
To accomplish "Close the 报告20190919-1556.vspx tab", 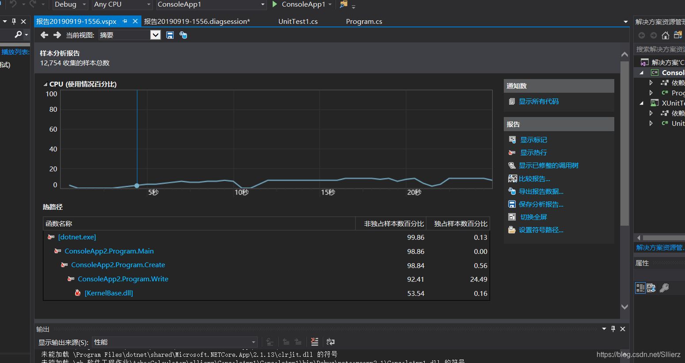I will (135, 21).
